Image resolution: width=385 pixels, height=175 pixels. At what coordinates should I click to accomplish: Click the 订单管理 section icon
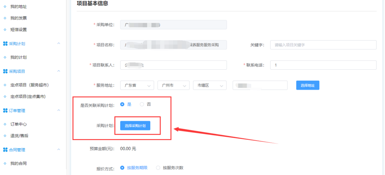point(5,111)
